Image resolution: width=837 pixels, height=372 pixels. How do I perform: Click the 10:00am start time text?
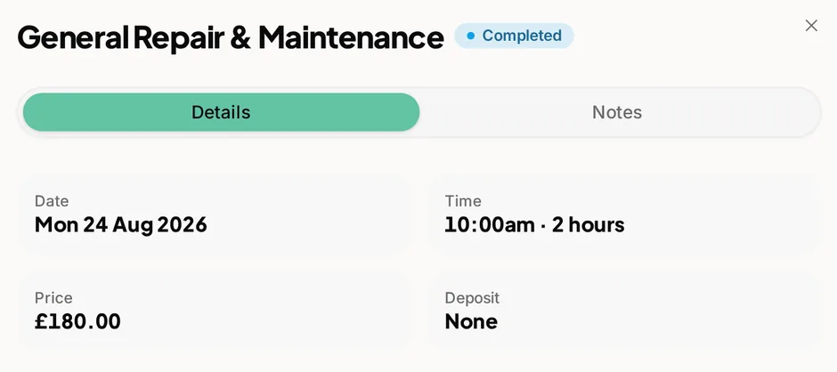(x=490, y=224)
